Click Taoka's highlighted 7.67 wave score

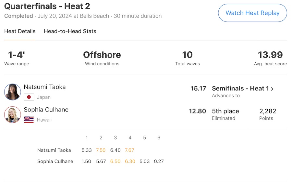click(130, 150)
